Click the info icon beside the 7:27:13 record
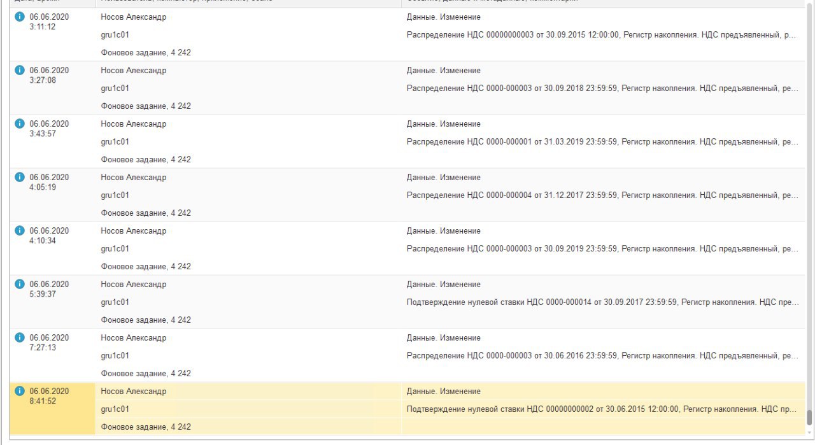The height and width of the screenshot is (445, 815). pos(19,338)
